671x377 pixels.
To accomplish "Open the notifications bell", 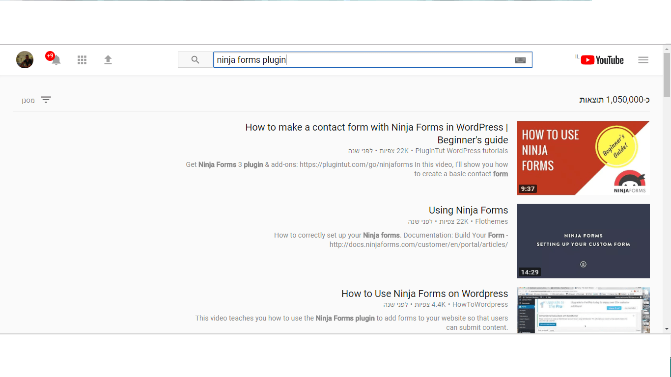I will point(56,60).
